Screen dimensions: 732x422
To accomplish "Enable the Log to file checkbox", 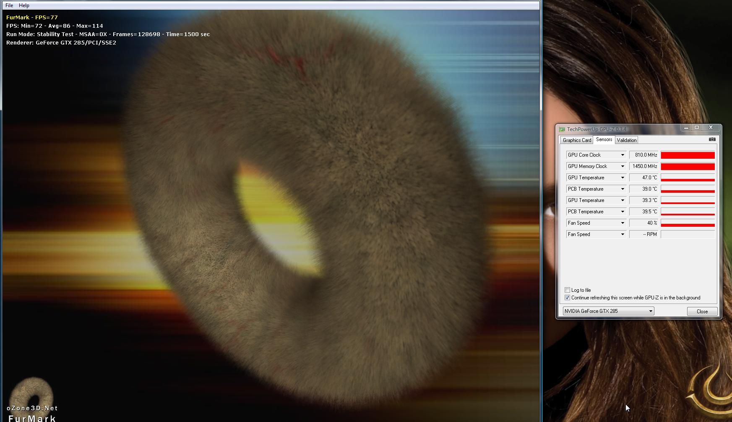I will tap(567, 290).
